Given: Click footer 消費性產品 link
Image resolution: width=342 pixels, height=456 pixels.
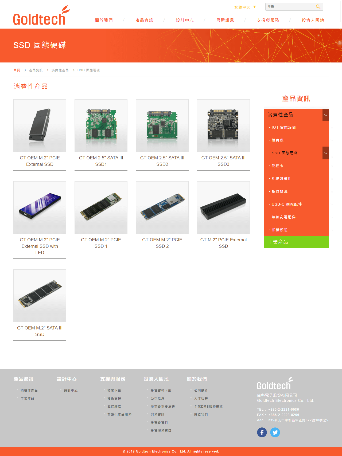Looking at the screenshot, I should tap(29, 390).
